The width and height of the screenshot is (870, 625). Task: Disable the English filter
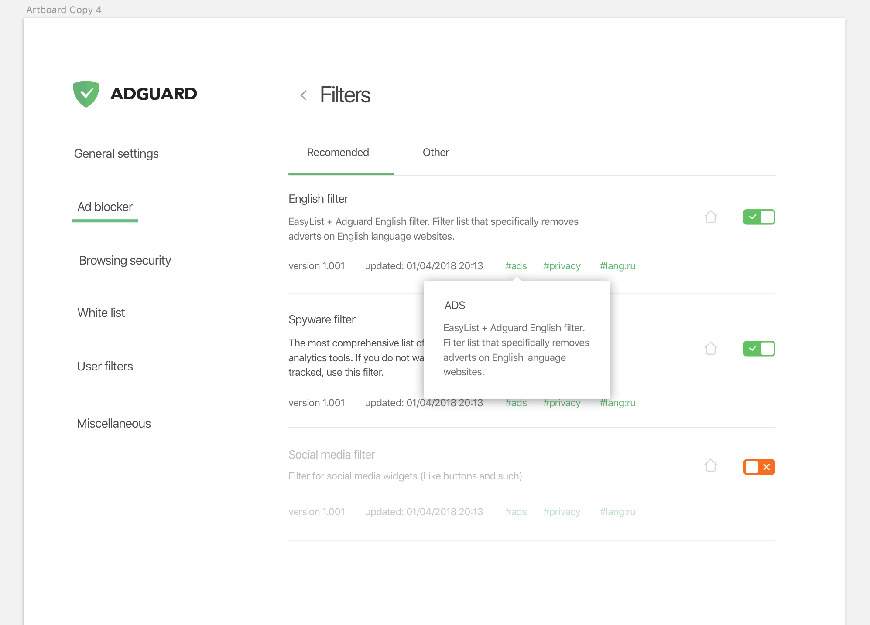pyautogui.click(x=759, y=217)
